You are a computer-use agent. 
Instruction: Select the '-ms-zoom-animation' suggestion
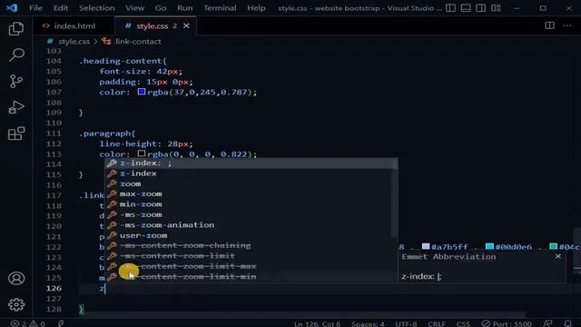pyautogui.click(x=251, y=225)
